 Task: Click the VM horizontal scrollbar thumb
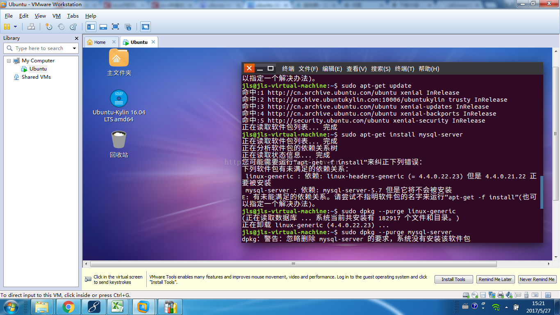293,264
